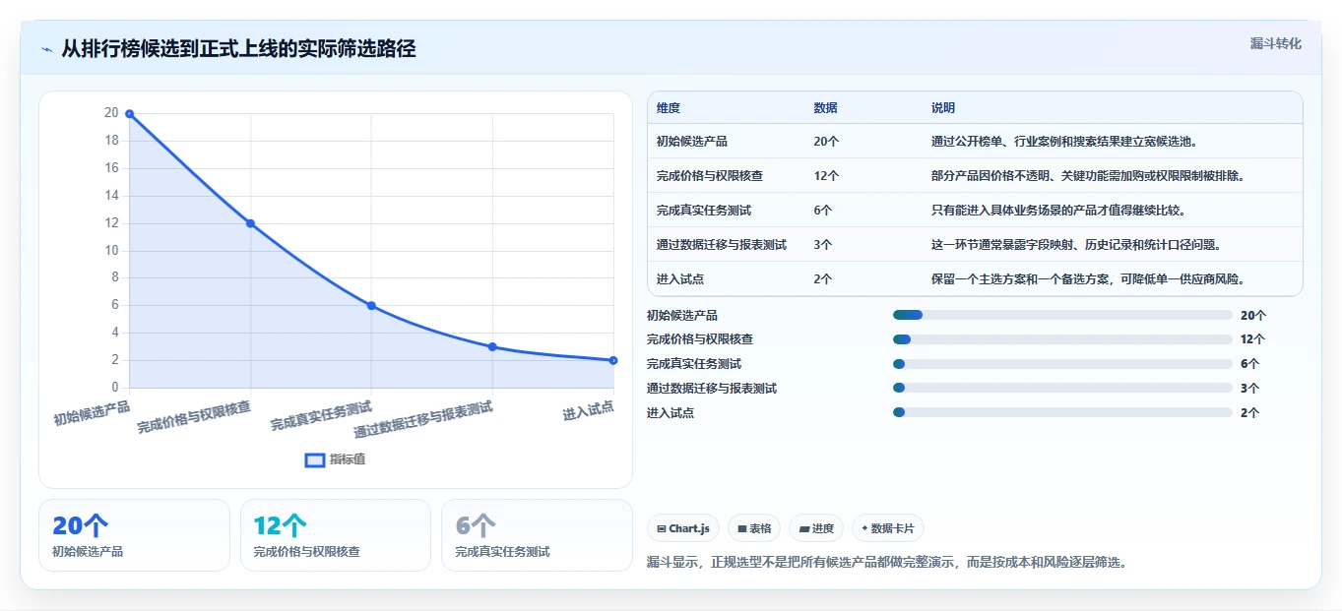Click the y-axis value 20
The height and width of the screenshot is (611, 1342).
(111, 113)
